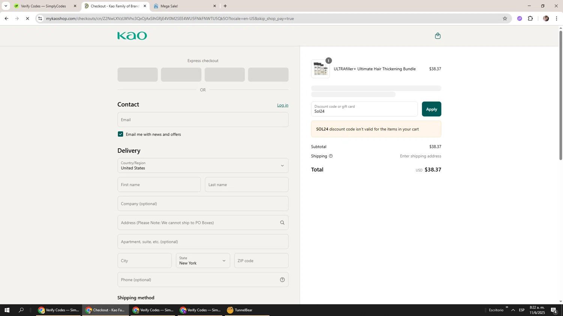Open Chrome three-dot menu
563x316 pixels.
(557, 18)
